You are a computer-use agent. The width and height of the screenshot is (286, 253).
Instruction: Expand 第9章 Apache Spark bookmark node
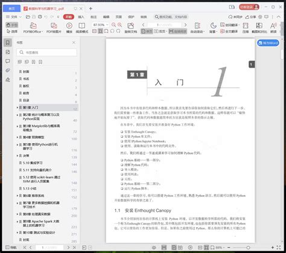(x=17, y=222)
